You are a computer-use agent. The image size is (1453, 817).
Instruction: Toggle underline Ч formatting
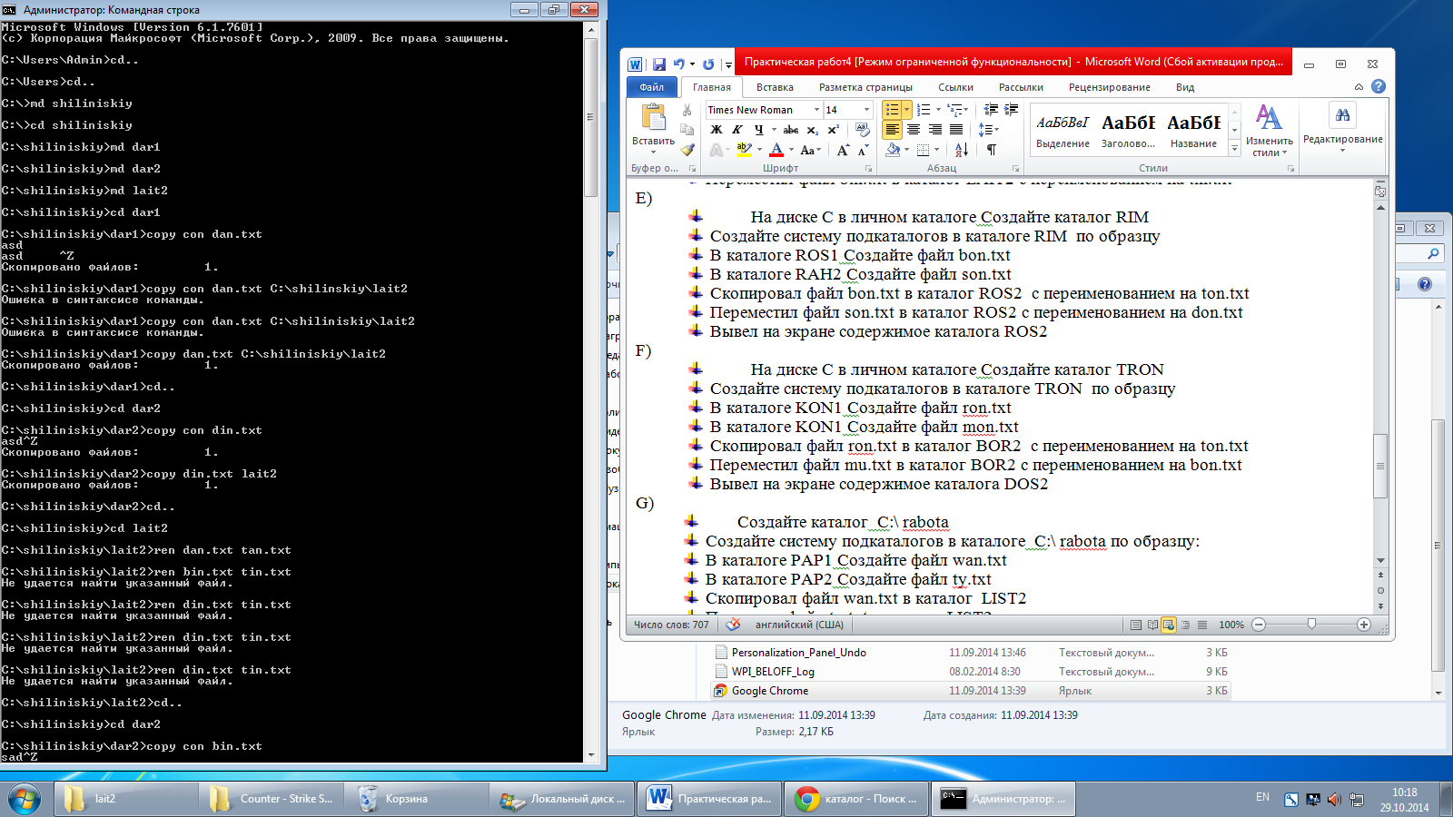click(x=759, y=130)
